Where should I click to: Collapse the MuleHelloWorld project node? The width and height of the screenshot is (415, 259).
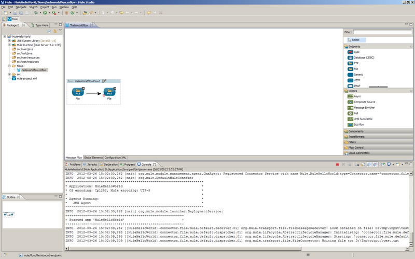click(5, 36)
